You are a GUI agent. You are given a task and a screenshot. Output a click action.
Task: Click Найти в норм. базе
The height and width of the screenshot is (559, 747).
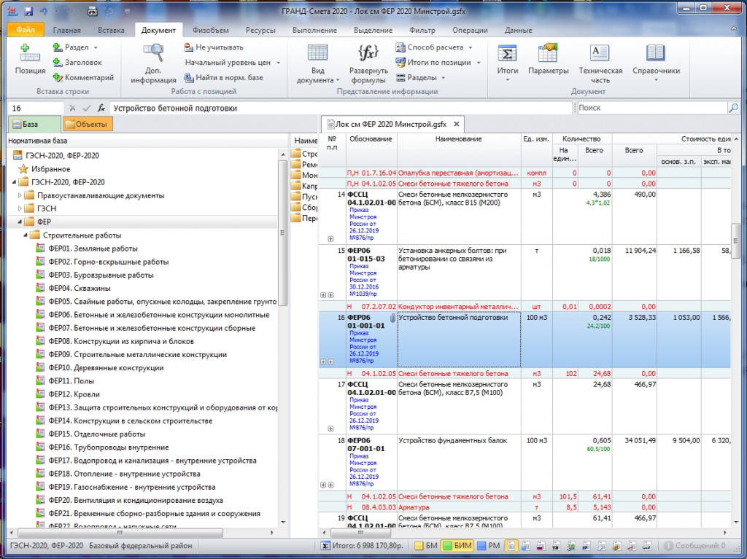click(223, 77)
